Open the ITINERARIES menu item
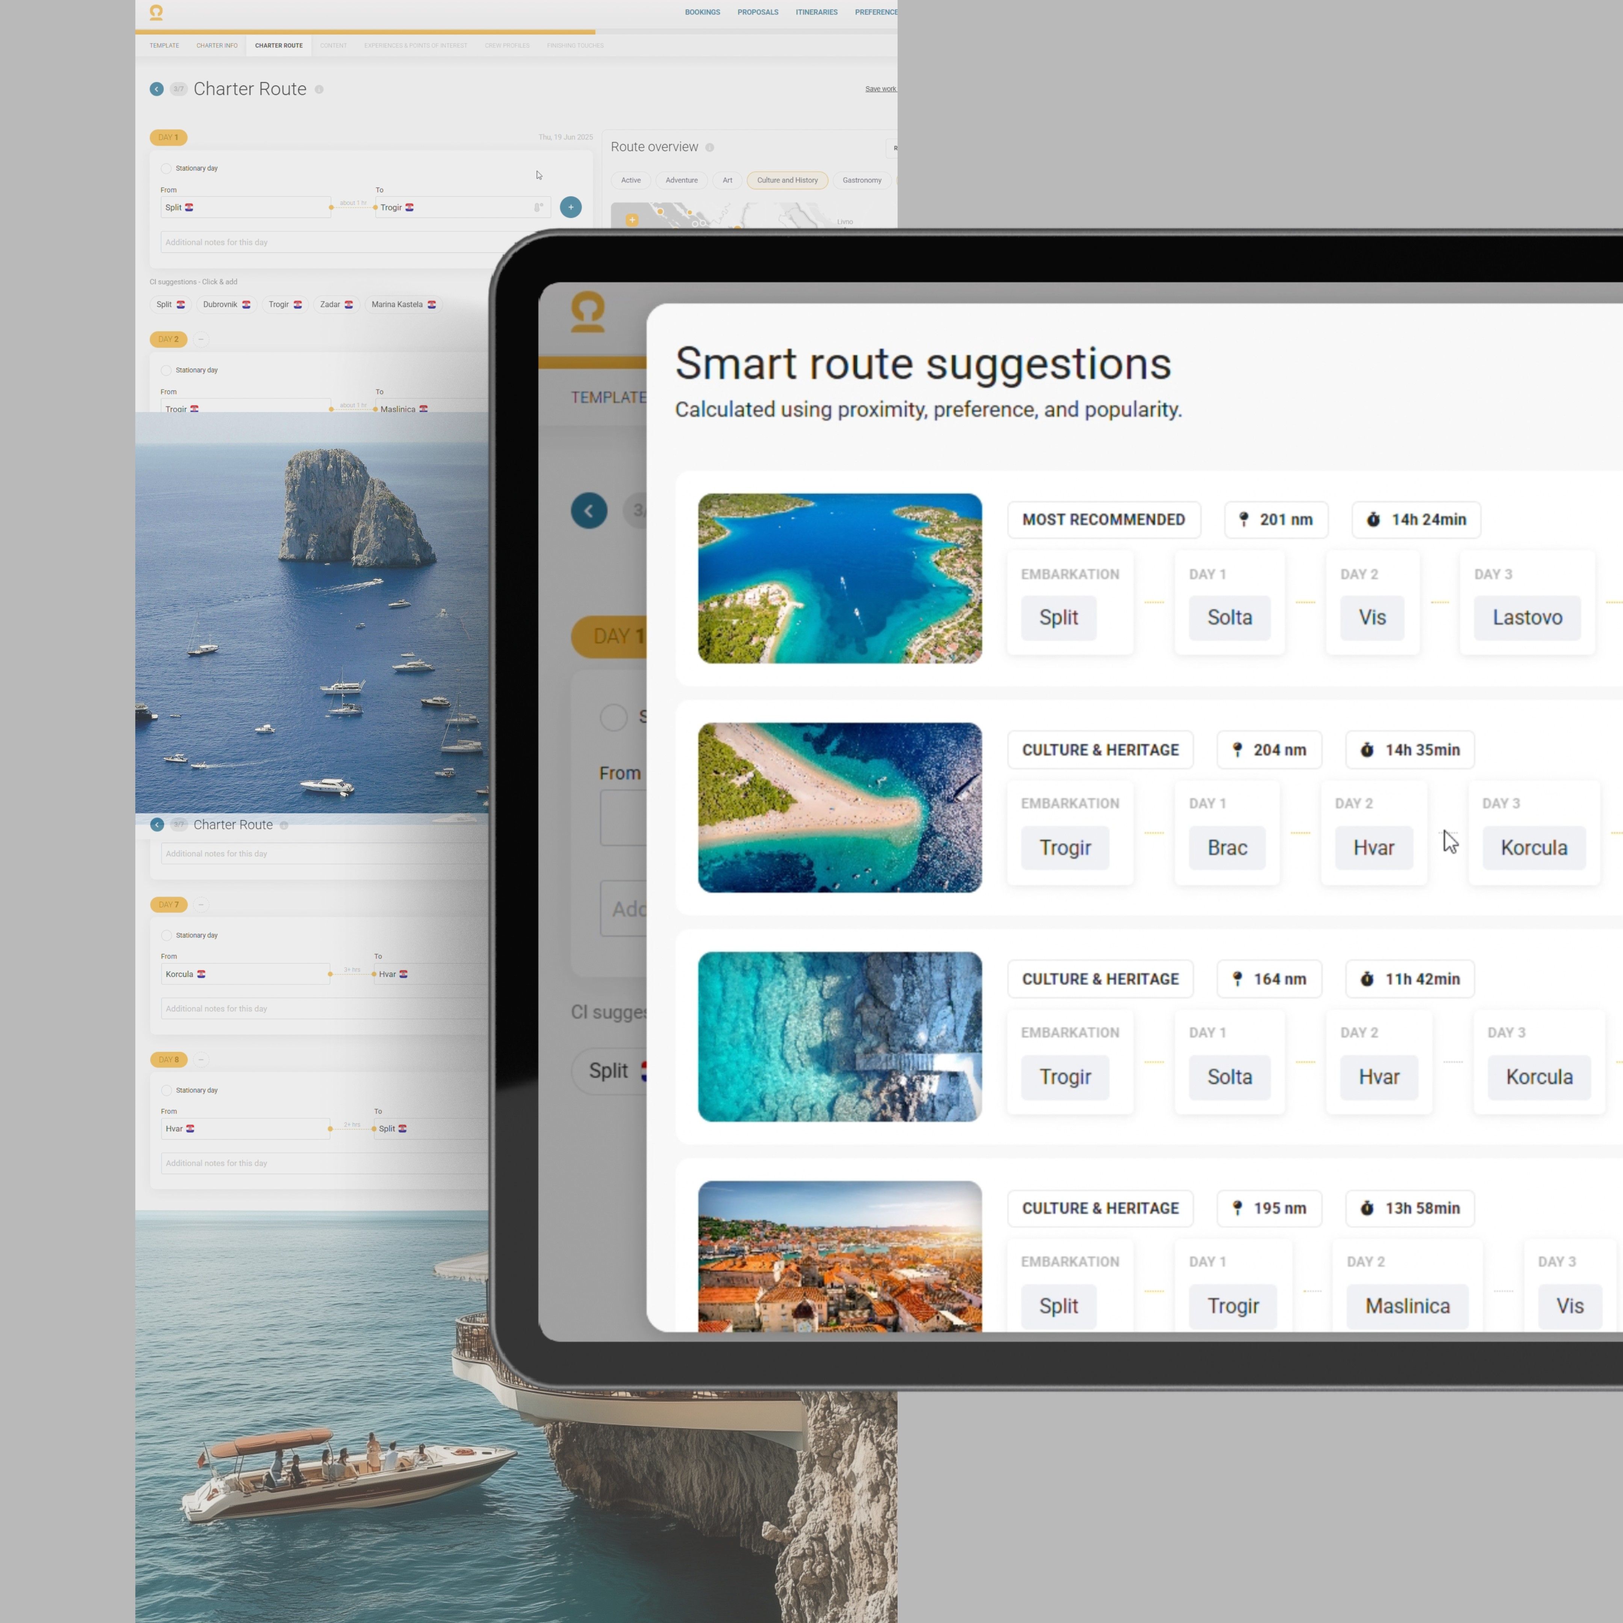The height and width of the screenshot is (1623, 1623). [816, 12]
